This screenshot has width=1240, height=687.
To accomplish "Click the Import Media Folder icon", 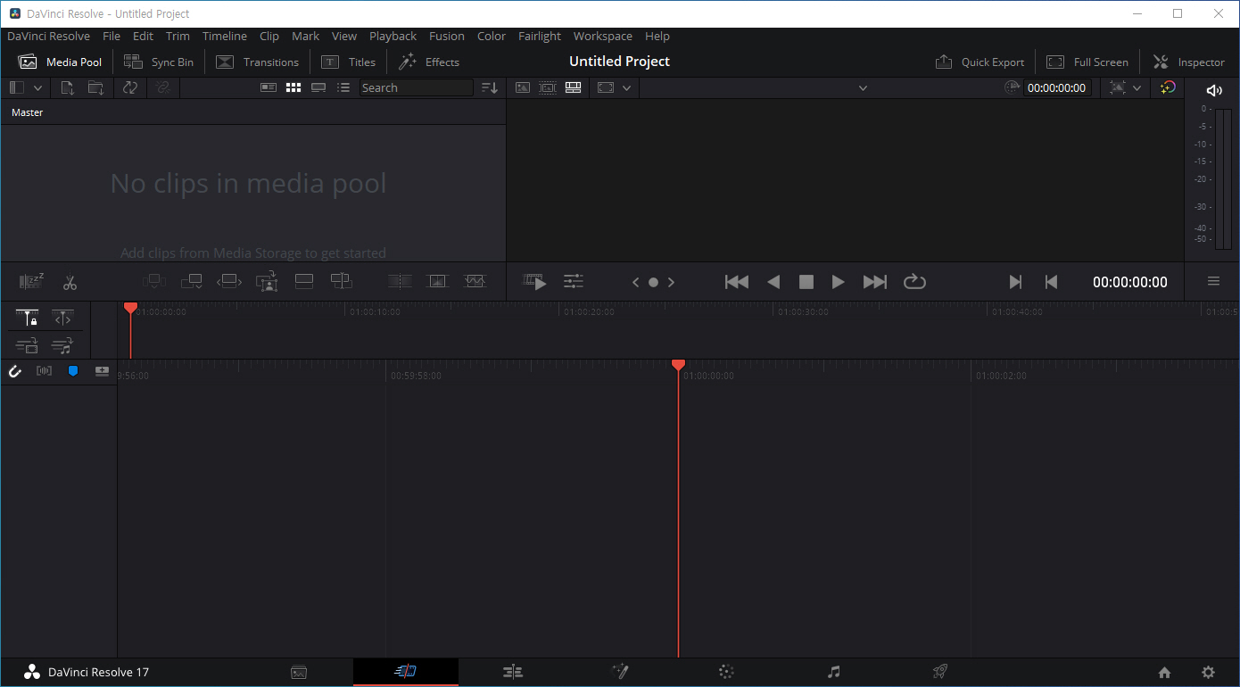I will click(x=95, y=87).
